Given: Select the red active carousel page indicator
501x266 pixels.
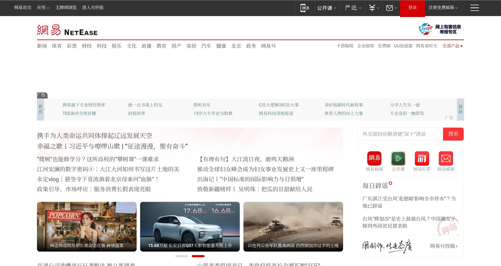Looking at the screenshot, I should coord(198,256).
